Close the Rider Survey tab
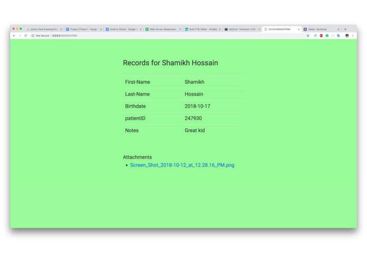367x261 pixels. tap(180, 29)
